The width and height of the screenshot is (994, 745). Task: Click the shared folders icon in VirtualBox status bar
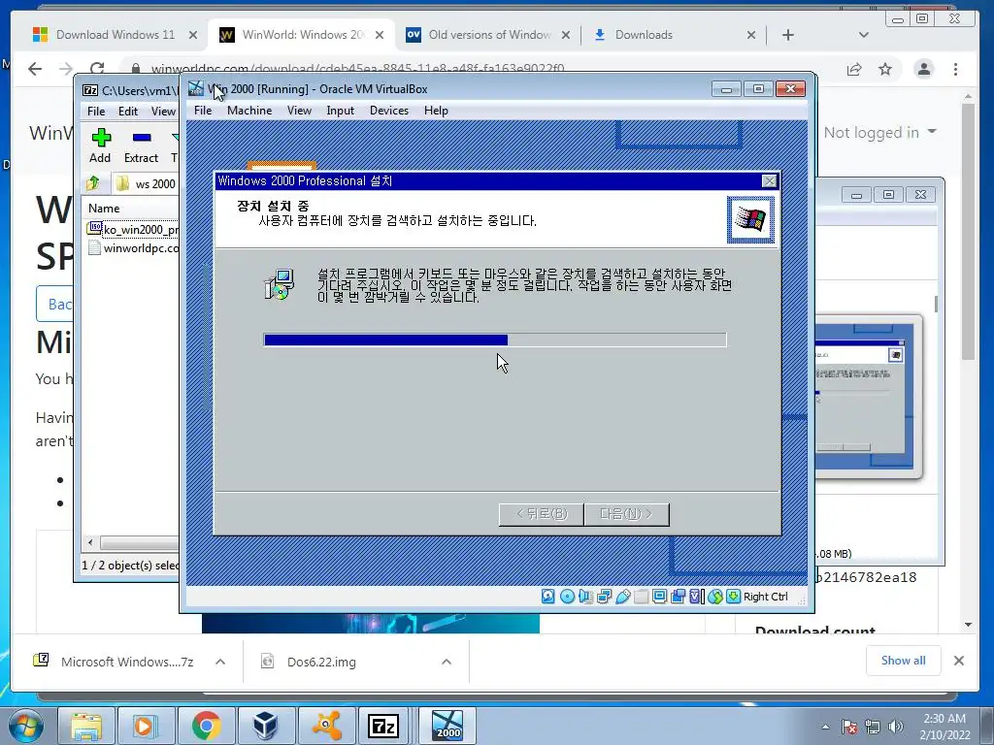[x=642, y=597]
